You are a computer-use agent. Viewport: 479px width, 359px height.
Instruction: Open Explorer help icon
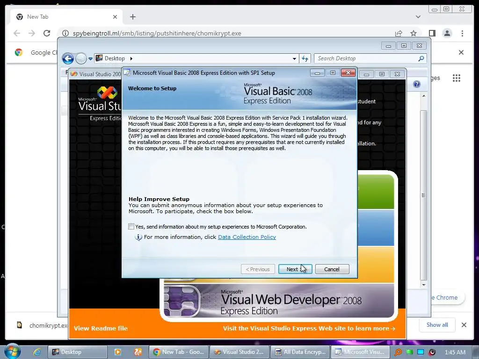[x=417, y=84]
